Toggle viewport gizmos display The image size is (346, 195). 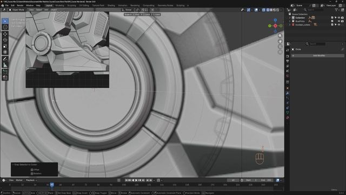[249, 10]
